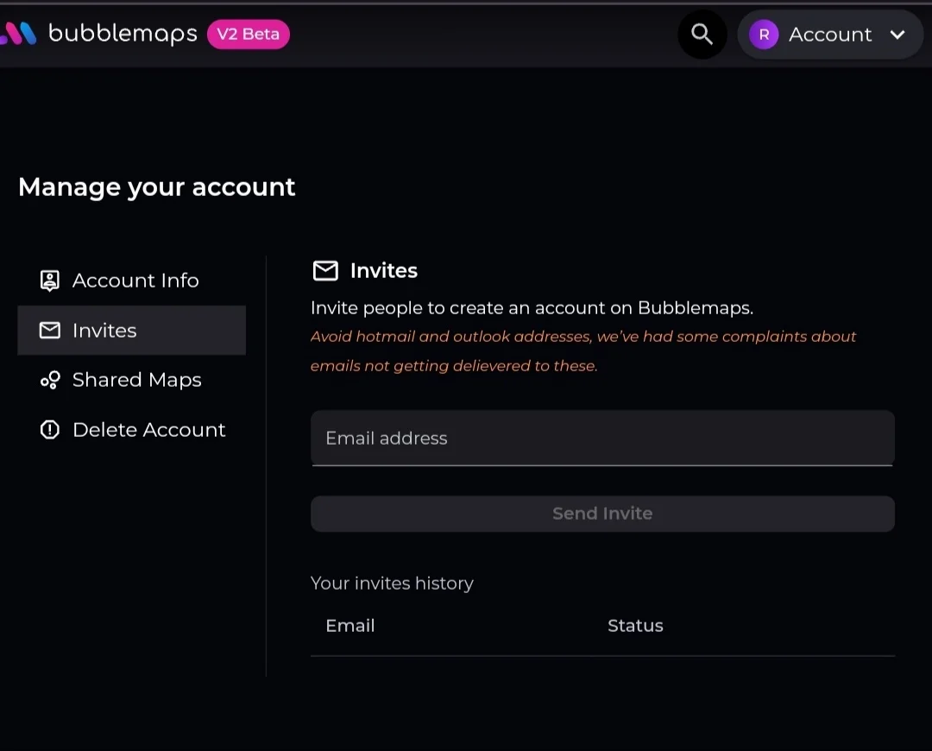Click the sidebar Invites envelope icon
This screenshot has width=932, height=751.
[50, 330]
